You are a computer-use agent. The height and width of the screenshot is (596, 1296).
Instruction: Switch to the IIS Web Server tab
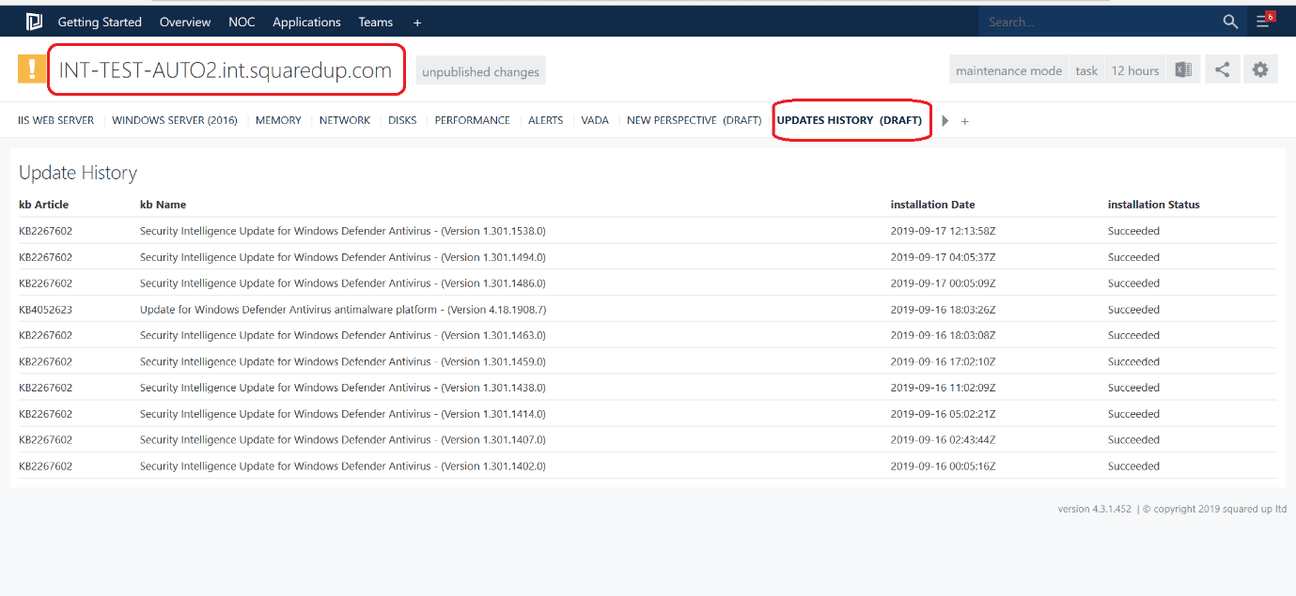(56, 120)
